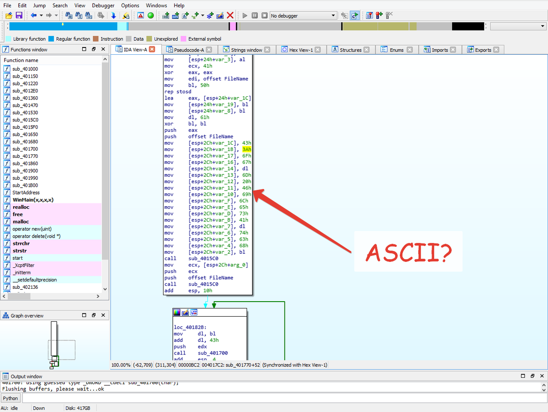Open the No debugger combo box
The height and width of the screenshot is (412, 548).
tap(303, 16)
